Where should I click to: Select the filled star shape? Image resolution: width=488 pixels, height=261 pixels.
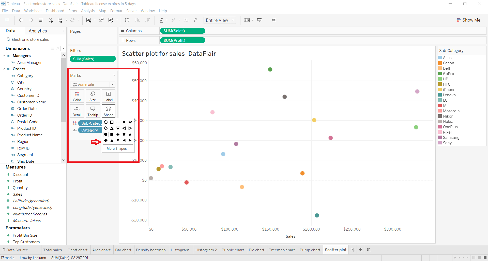(130, 134)
